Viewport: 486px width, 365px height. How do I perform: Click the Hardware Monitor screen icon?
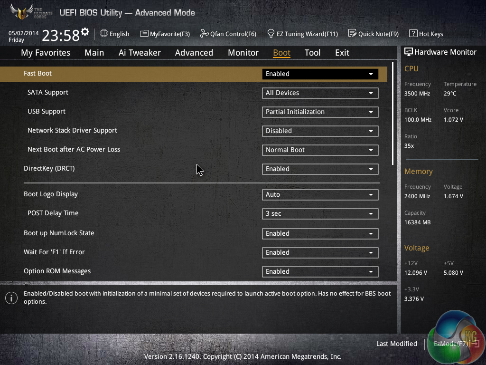pyautogui.click(x=408, y=52)
